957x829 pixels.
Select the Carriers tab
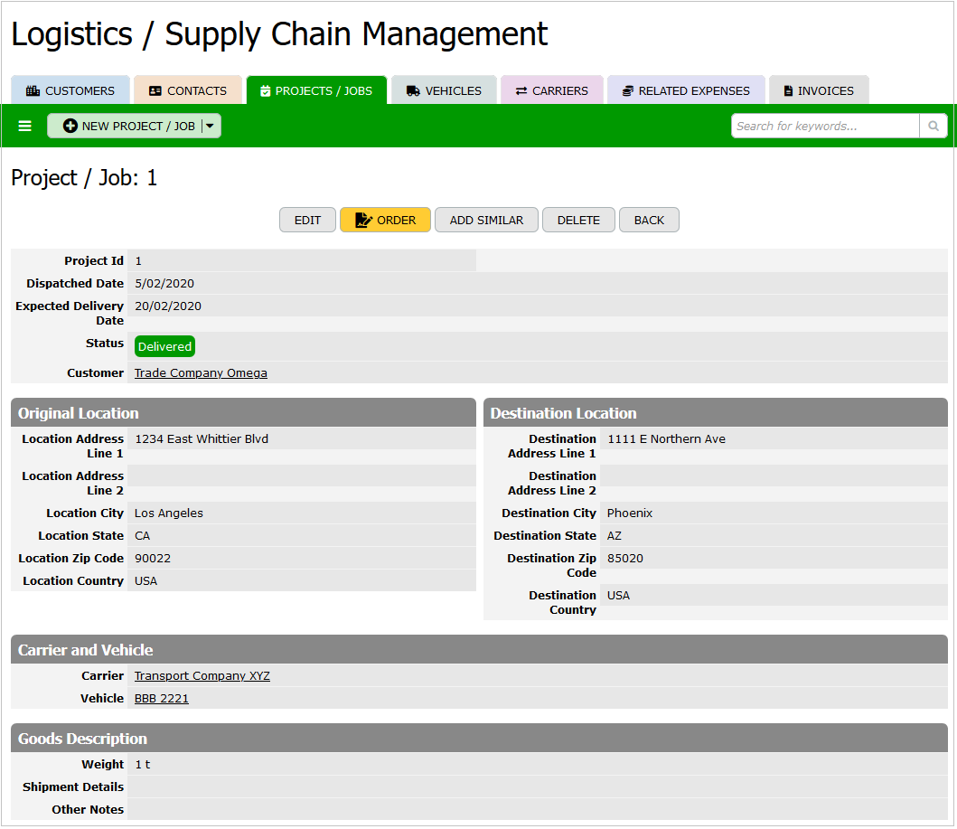pos(551,90)
